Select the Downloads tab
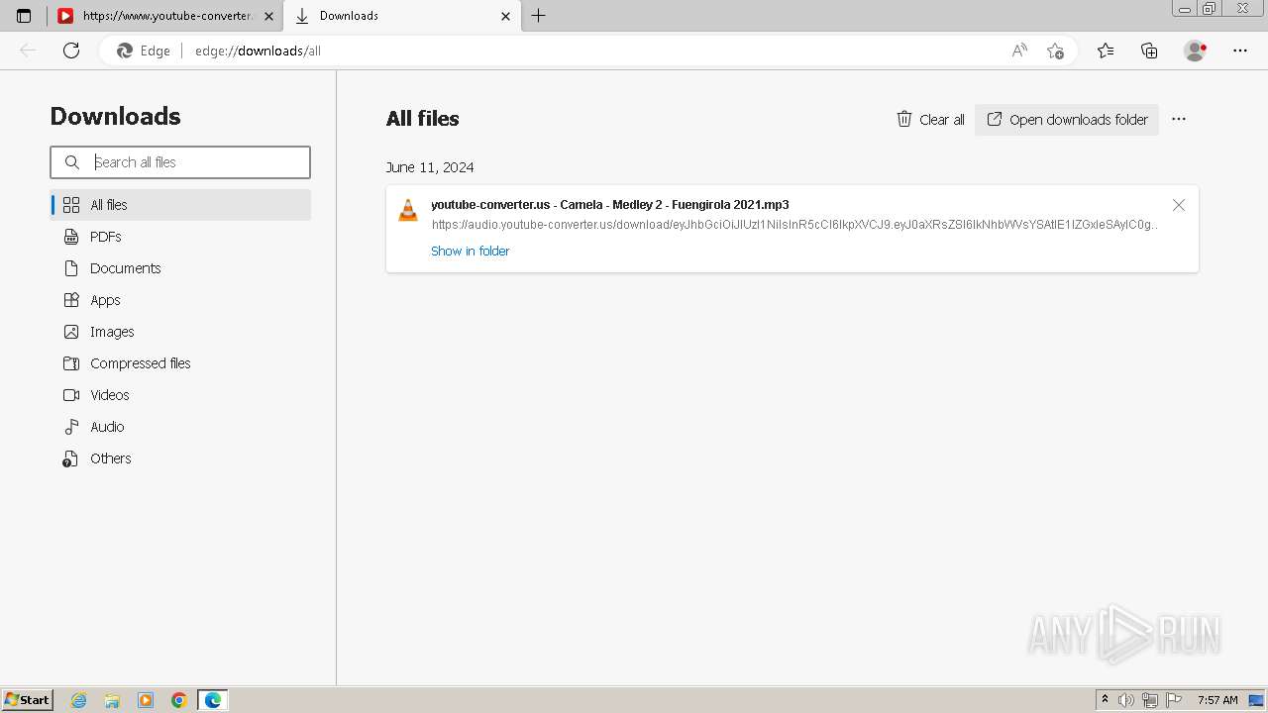The width and height of the screenshot is (1268, 713). tap(402, 16)
